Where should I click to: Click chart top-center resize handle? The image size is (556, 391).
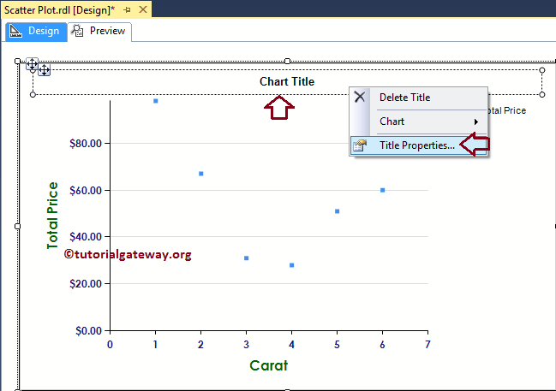287,62
